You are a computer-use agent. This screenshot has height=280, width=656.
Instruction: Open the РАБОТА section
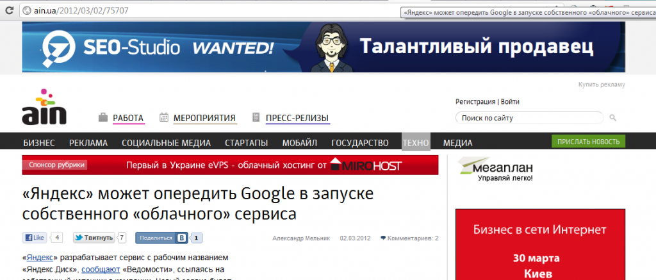(128, 119)
